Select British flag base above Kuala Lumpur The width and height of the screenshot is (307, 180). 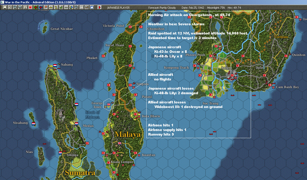[119, 143]
